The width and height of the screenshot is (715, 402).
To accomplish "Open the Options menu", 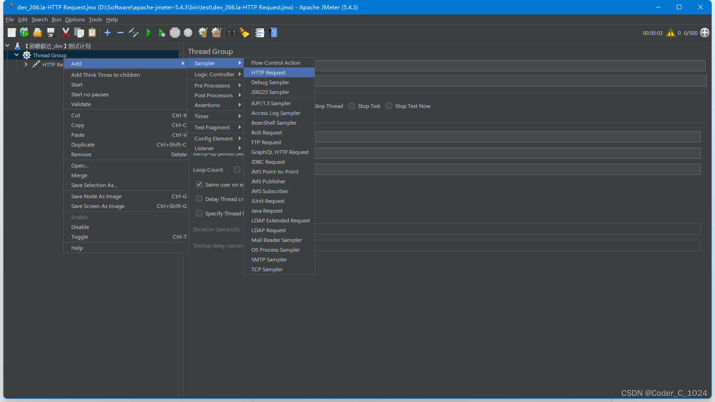I will [75, 20].
